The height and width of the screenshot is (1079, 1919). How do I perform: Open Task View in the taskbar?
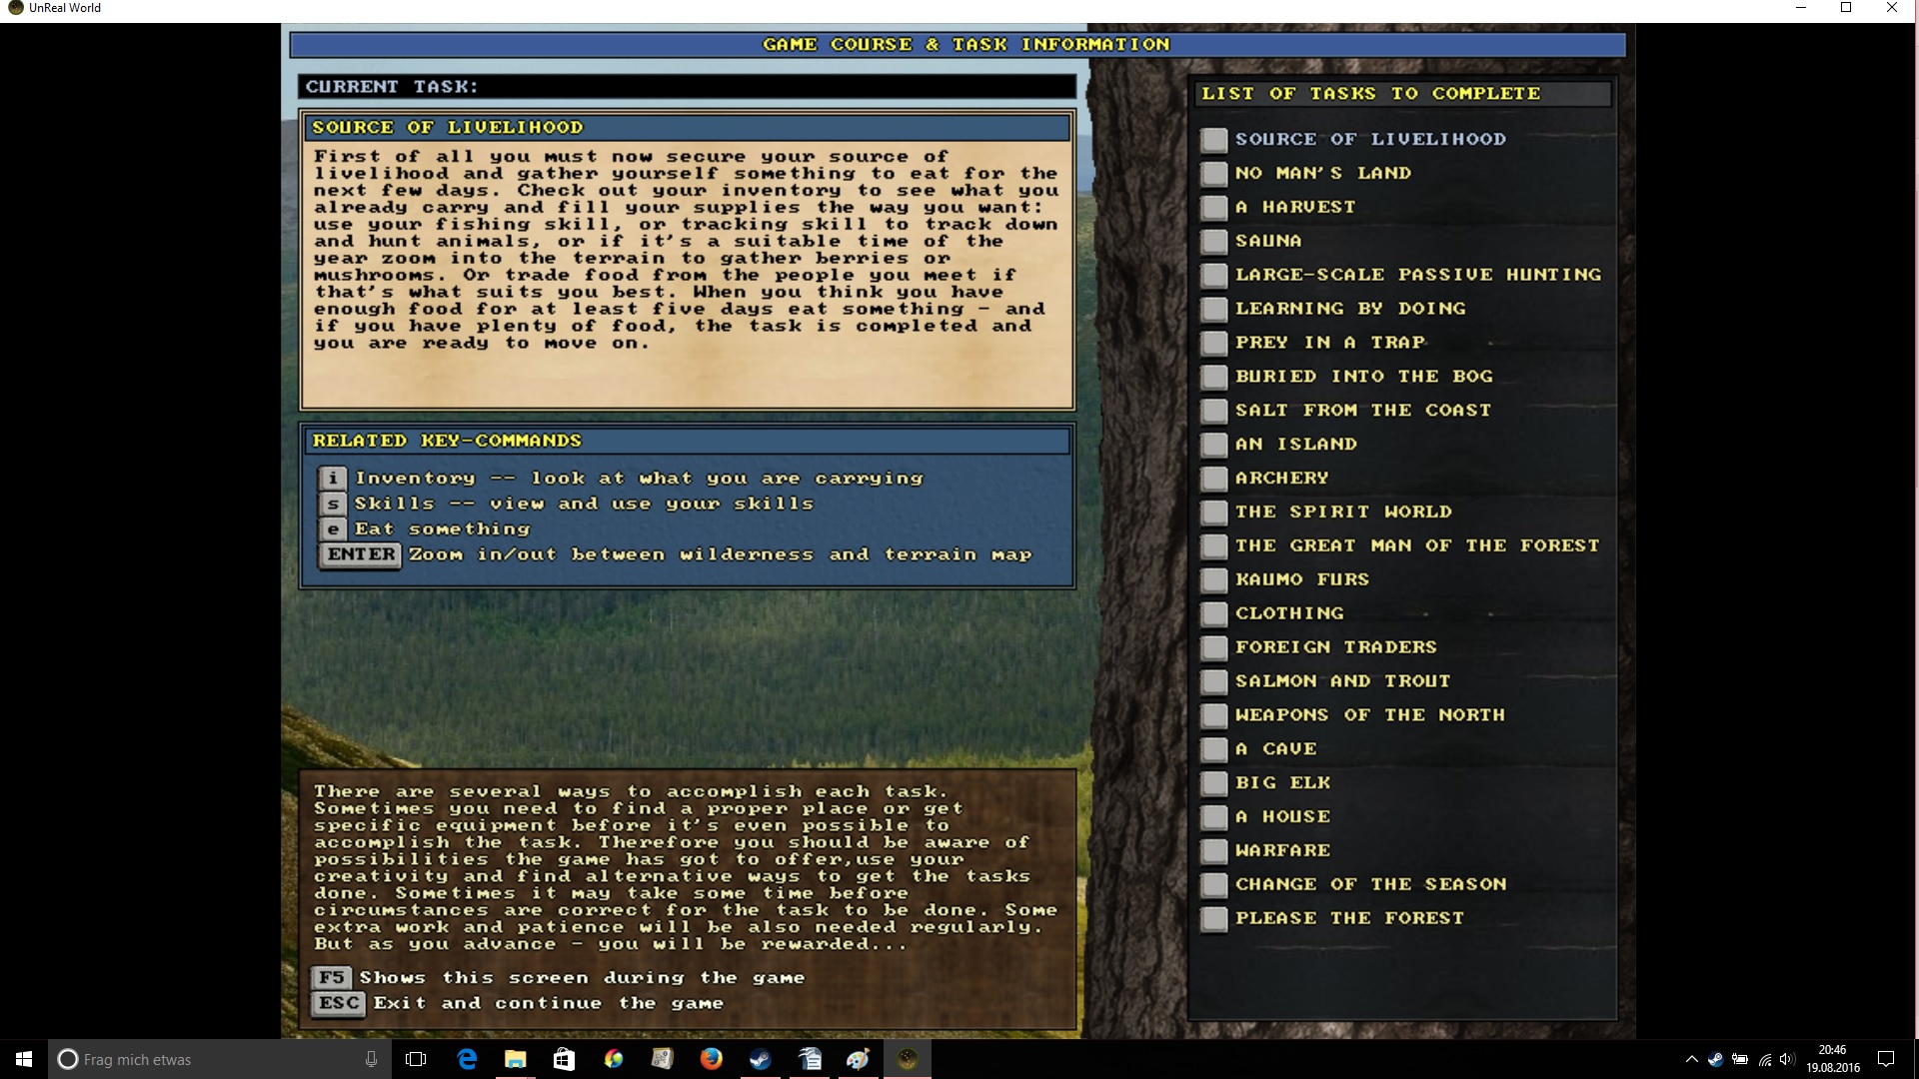point(416,1059)
